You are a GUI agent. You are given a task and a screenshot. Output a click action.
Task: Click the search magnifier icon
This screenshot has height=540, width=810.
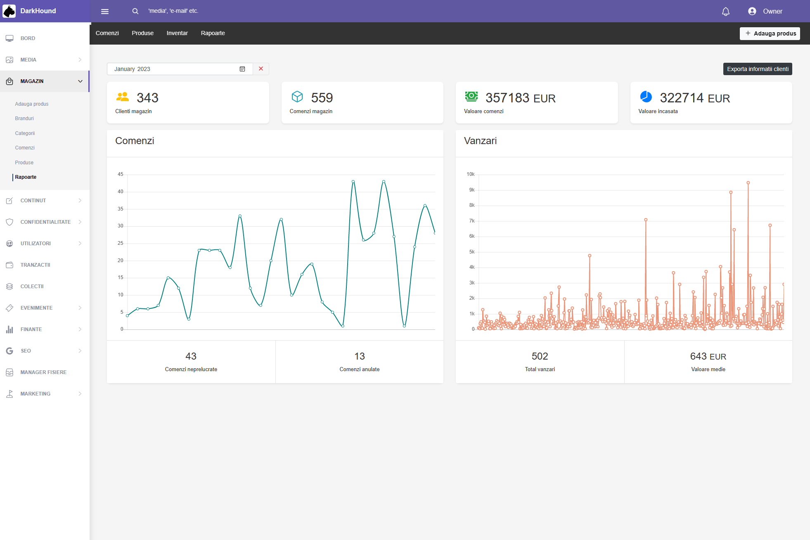coord(135,11)
